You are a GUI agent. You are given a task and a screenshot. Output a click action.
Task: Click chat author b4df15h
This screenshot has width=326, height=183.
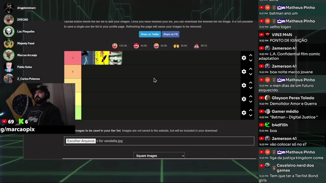coord(280,125)
